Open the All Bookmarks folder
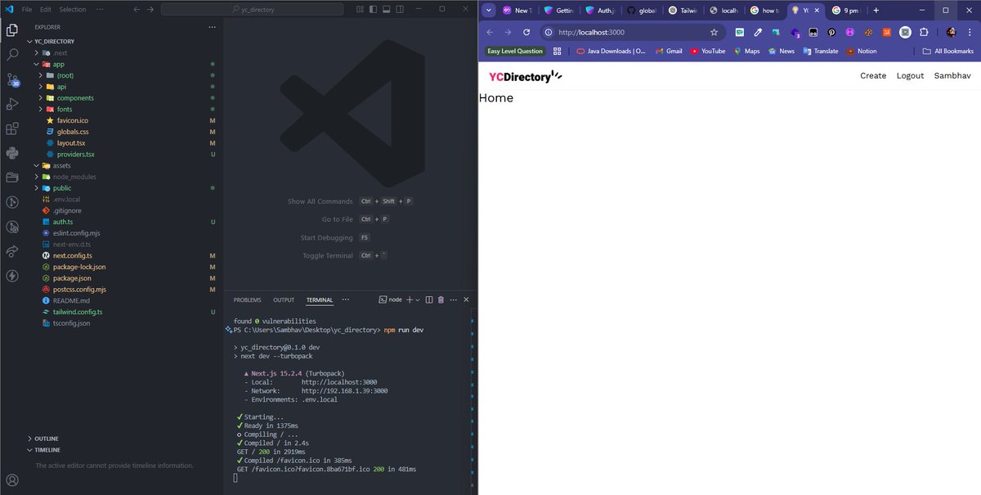981x495 pixels. pos(948,51)
